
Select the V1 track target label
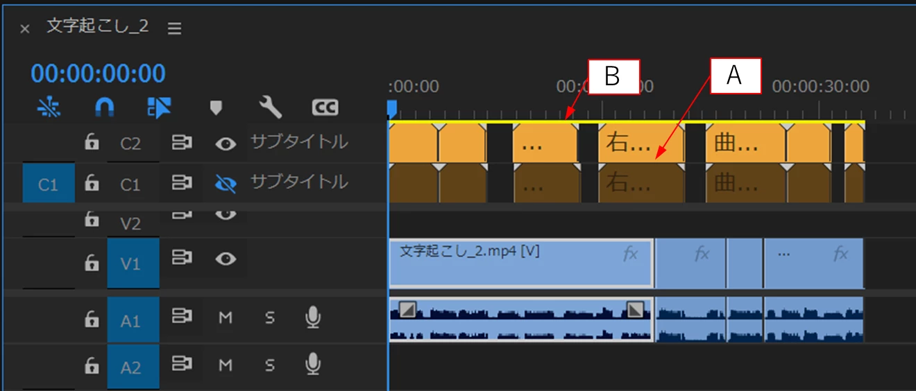[133, 263]
